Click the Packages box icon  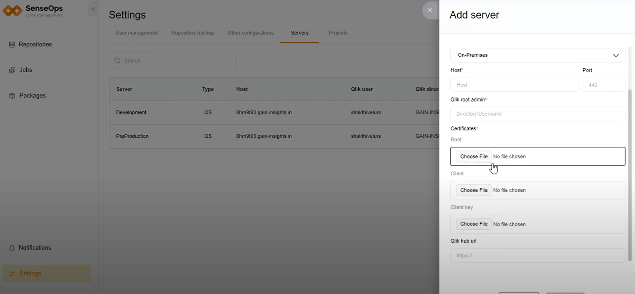point(12,96)
